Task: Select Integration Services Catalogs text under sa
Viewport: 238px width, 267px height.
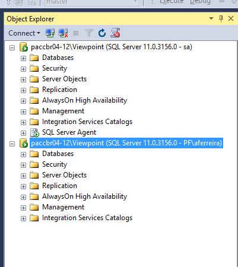Action: click(x=87, y=122)
